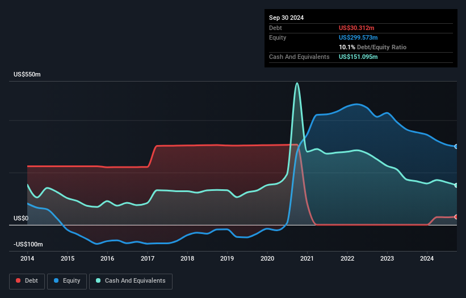This screenshot has height=298, width=466.
Task: Click the 2015 x-axis label
Action: pyautogui.click(x=68, y=258)
